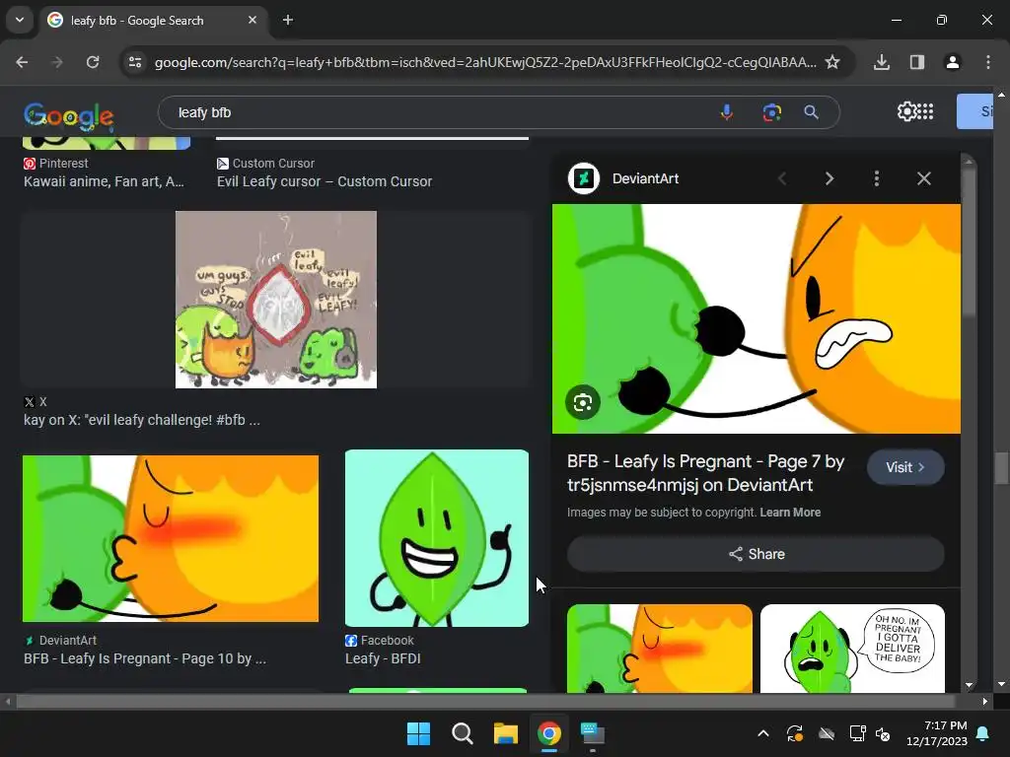
Task: Bookmark this page with star icon
Action: pyautogui.click(x=832, y=62)
